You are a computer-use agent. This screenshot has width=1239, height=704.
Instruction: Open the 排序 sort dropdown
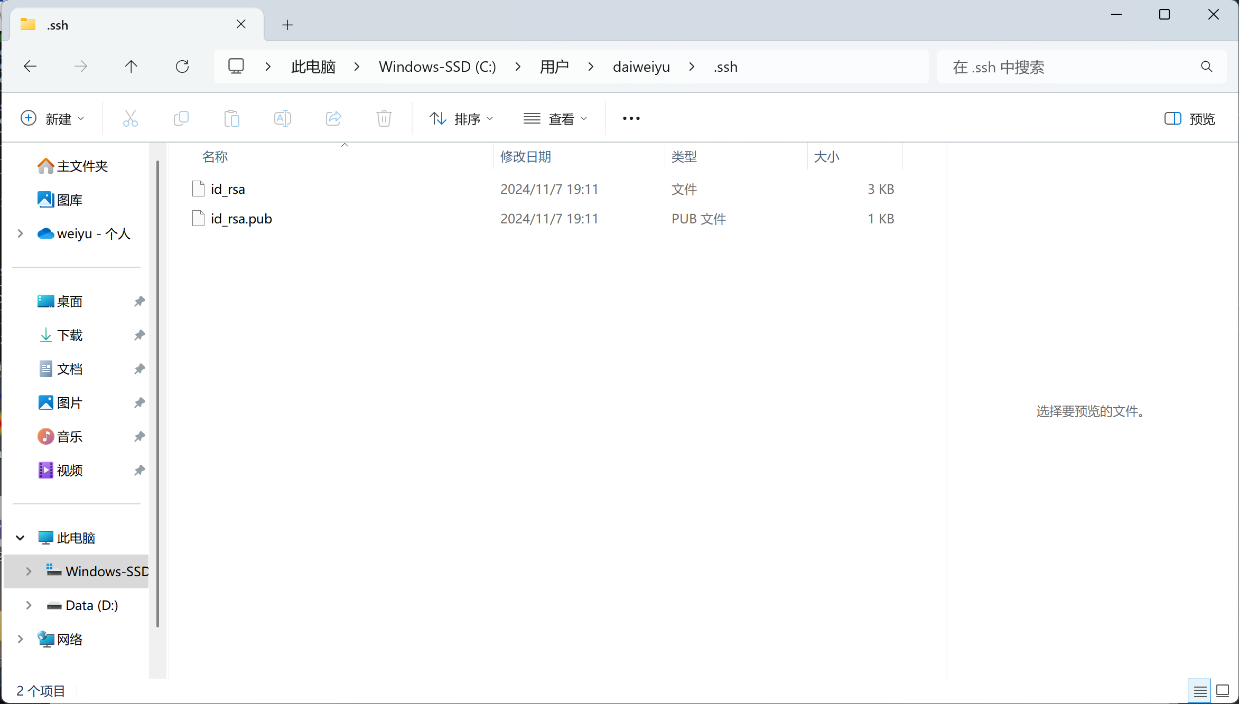pyautogui.click(x=461, y=118)
